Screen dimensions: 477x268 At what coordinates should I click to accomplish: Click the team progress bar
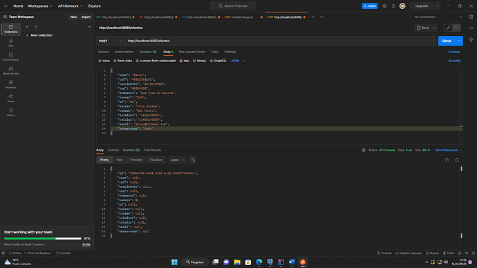pos(43,238)
